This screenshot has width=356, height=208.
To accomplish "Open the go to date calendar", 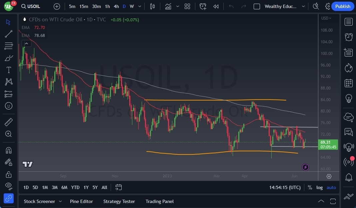I will [x=119, y=187].
